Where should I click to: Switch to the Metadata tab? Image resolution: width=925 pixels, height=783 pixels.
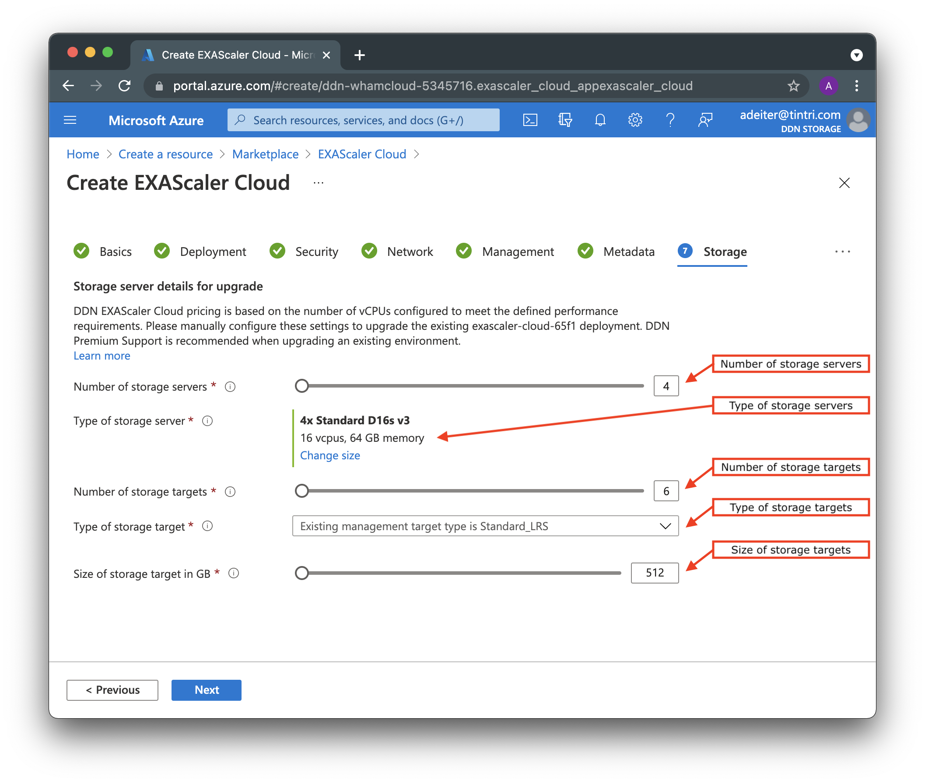pos(616,252)
